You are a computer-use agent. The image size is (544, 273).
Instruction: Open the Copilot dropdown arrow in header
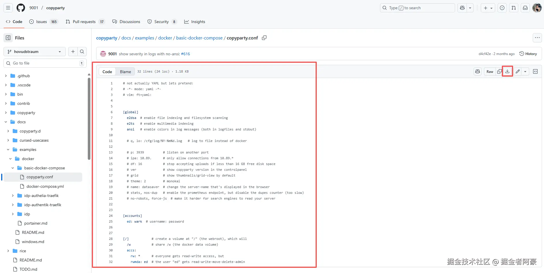[x=470, y=8]
